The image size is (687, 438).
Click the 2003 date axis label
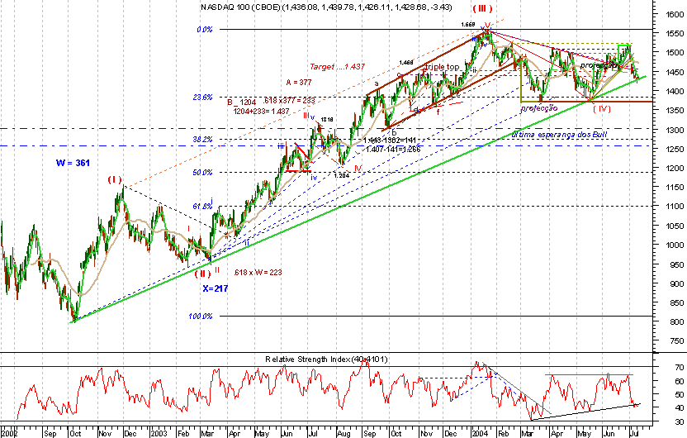159,434
